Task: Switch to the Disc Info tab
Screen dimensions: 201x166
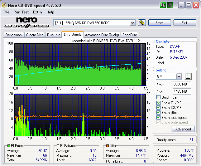Action: (54, 35)
